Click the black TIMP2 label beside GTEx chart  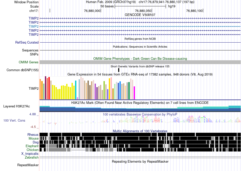click(x=33, y=89)
